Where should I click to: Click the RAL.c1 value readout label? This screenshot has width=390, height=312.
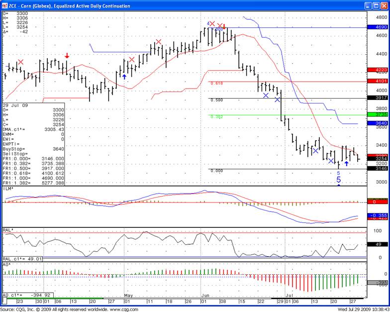coord(23,259)
